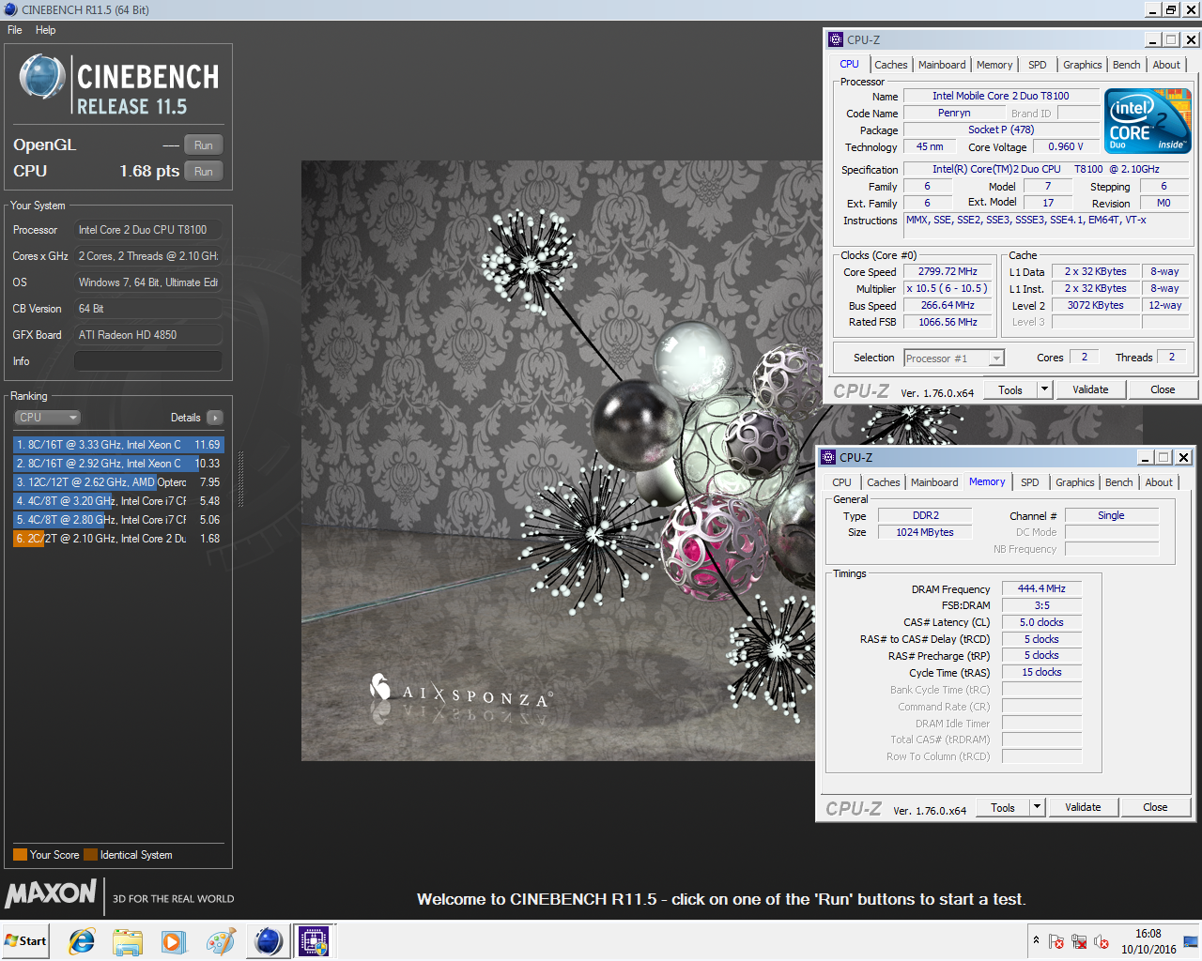Open the File menu in Cinebench
1202x961 pixels.
tap(15, 30)
